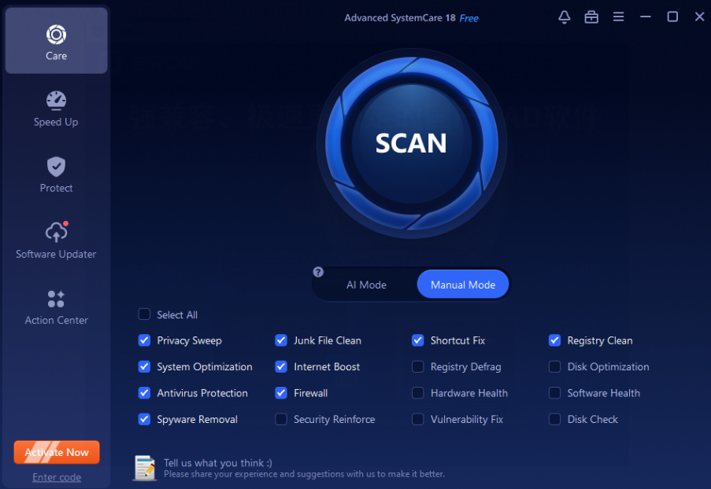Screen dimensions: 711x489
Task: Uncheck Antivirus Protection
Action: coord(144,392)
